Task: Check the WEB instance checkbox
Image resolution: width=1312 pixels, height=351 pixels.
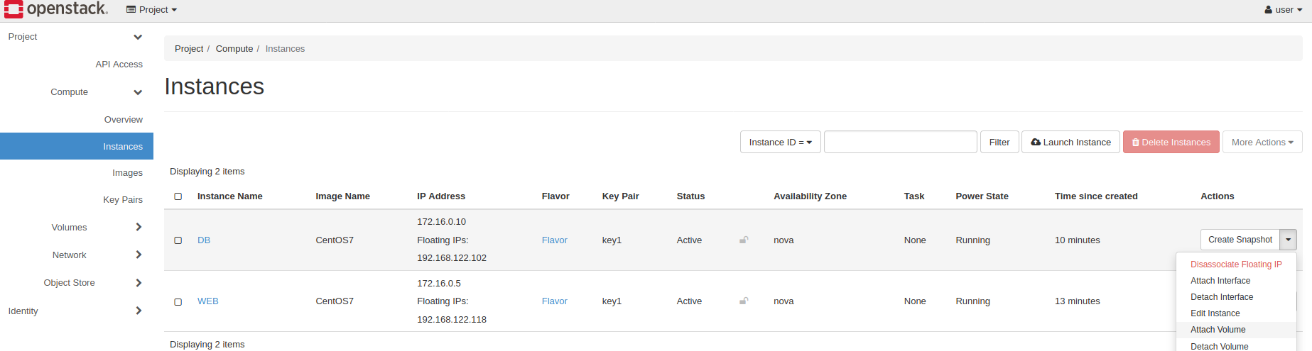Action: click(x=178, y=301)
